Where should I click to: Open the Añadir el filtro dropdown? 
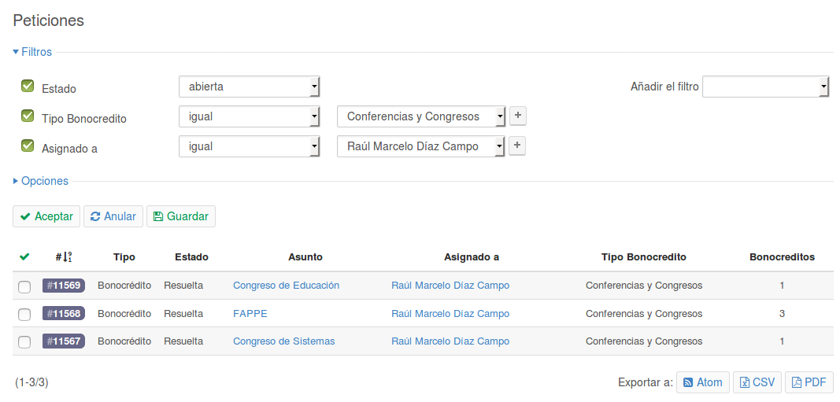[x=765, y=87]
